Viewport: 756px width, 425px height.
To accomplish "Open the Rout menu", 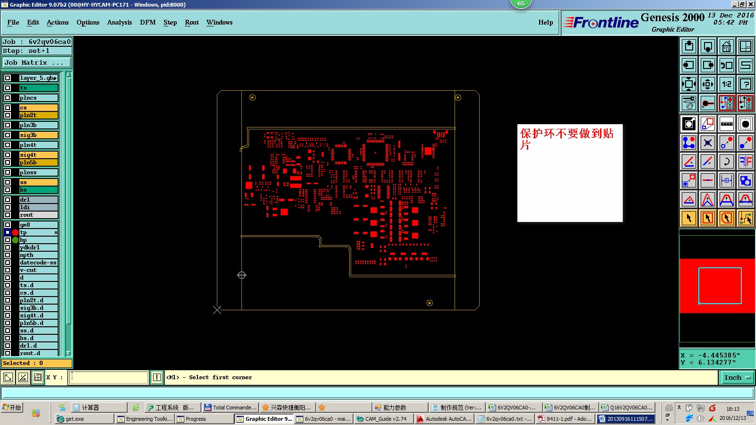I will tap(192, 22).
